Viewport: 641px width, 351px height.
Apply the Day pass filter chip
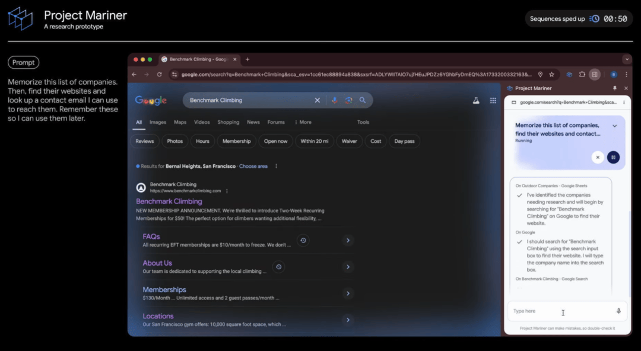404,141
